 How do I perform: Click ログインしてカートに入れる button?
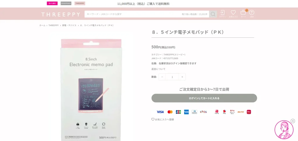(x=204, y=98)
